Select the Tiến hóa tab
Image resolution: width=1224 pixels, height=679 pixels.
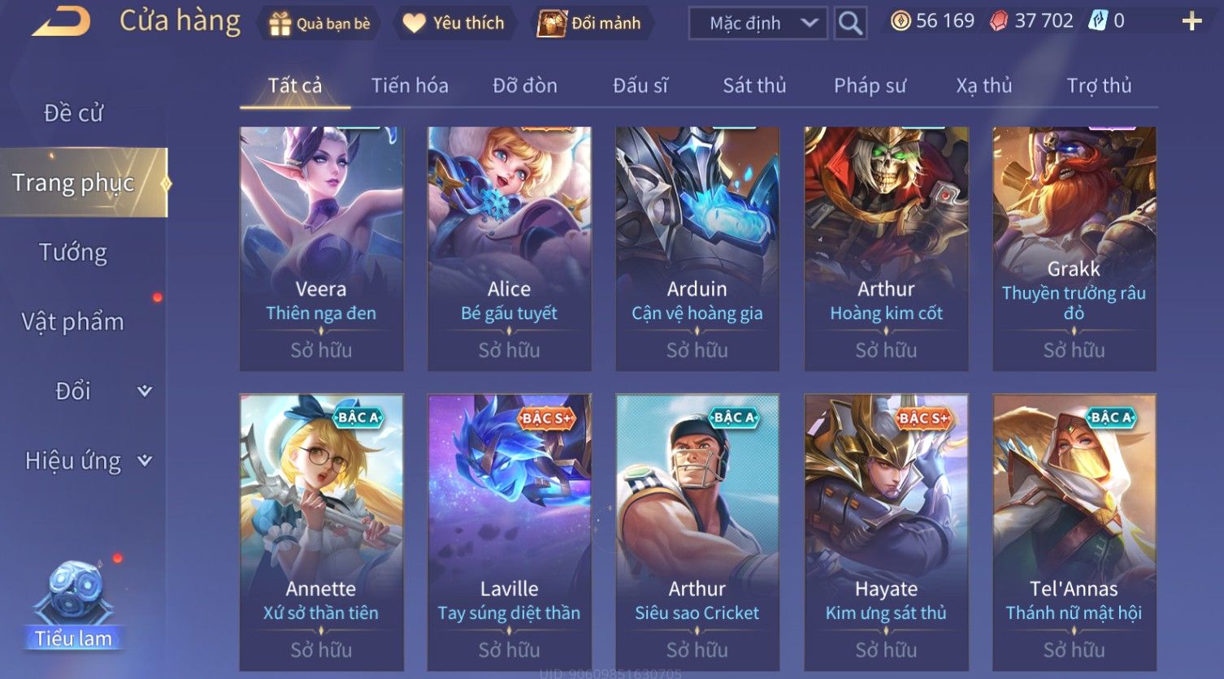[x=410, y=85]
